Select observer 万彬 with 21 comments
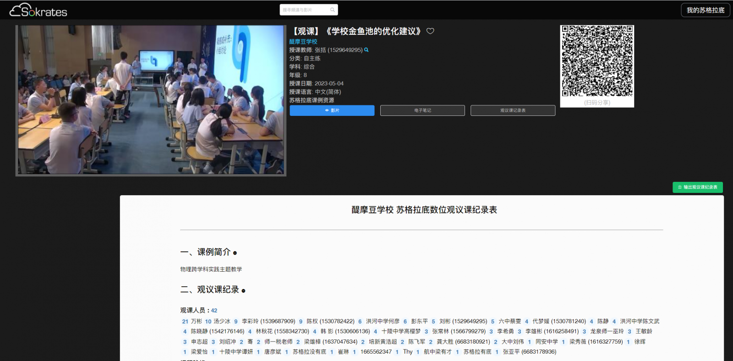Screen dimensions: 733x361 [x=196, y=322]
